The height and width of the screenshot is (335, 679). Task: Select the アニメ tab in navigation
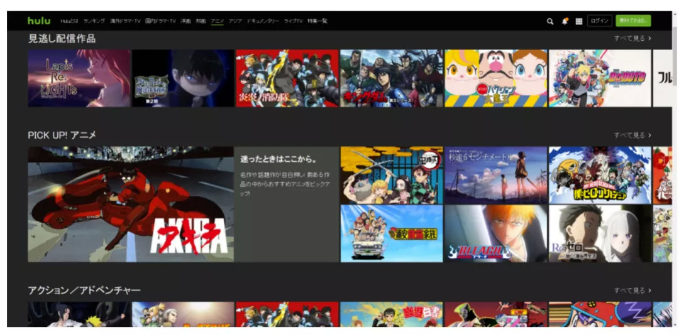(x=217, y=21)
